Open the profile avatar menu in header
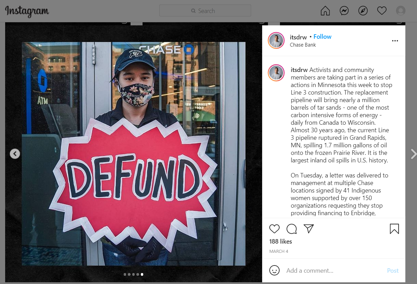417x284 pixels. (401, 11)
